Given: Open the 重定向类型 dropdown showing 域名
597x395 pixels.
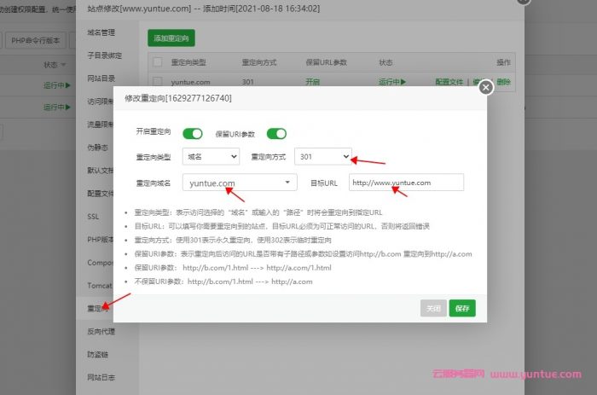Looking at the screenshot, I should [x=211, y=156].
